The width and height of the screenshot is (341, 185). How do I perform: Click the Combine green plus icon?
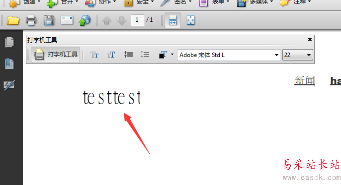click(x=52, y=3)
